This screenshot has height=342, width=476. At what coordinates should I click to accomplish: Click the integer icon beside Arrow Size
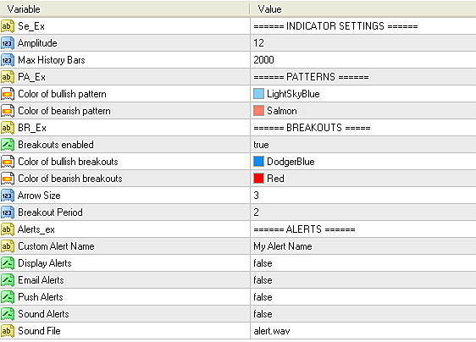(8, 196)
